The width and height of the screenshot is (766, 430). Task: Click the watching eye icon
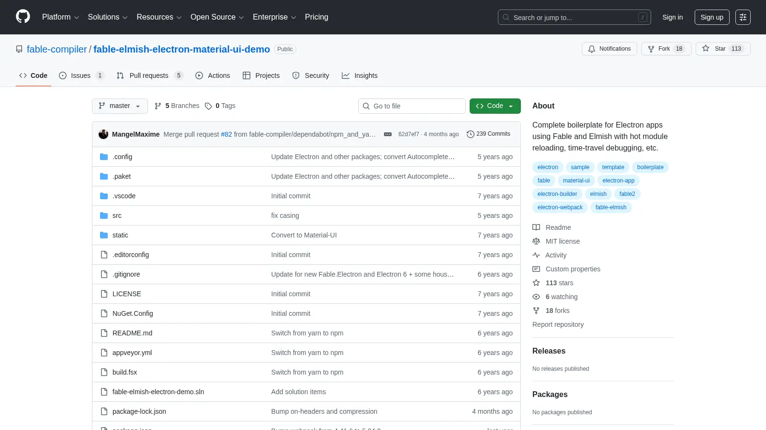pos(536,297)
